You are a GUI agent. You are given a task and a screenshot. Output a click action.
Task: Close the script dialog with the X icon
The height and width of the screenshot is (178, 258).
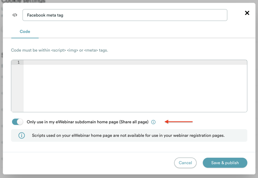(x=247, y=13)
